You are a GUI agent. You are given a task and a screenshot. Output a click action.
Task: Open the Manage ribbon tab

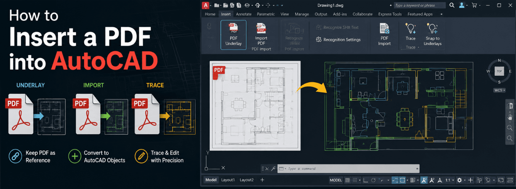[302, 14]
